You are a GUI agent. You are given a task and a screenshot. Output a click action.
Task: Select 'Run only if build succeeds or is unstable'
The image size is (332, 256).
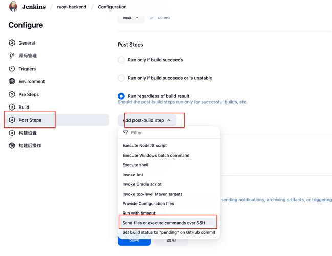(121, 78)
